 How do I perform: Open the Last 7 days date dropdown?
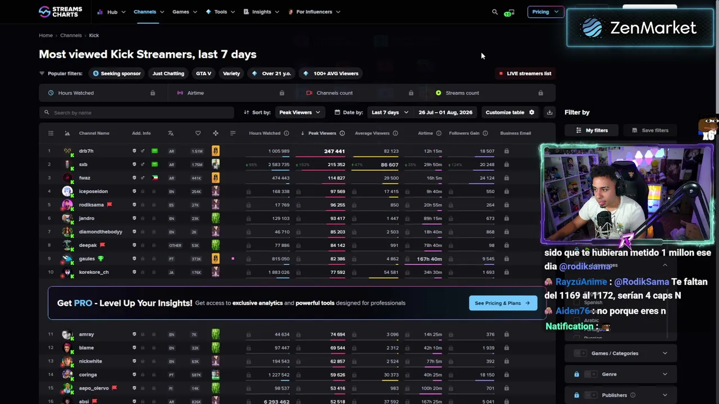[390, 112]
